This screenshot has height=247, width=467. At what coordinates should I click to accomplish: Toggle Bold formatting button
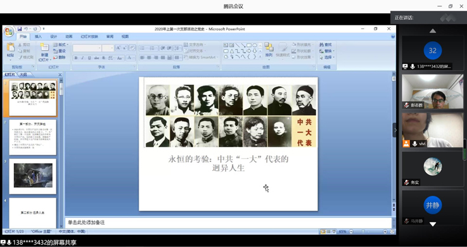tap(76, 58)
